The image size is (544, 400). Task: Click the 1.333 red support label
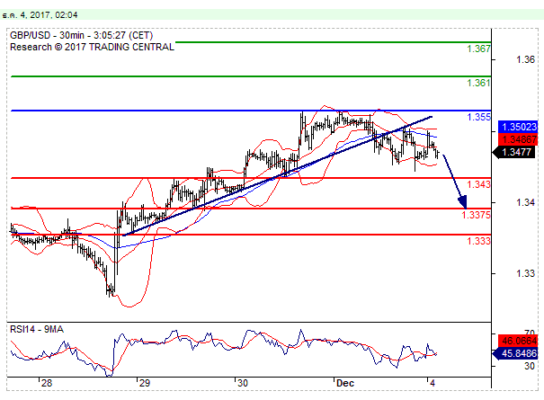click(x=479, y=241)
